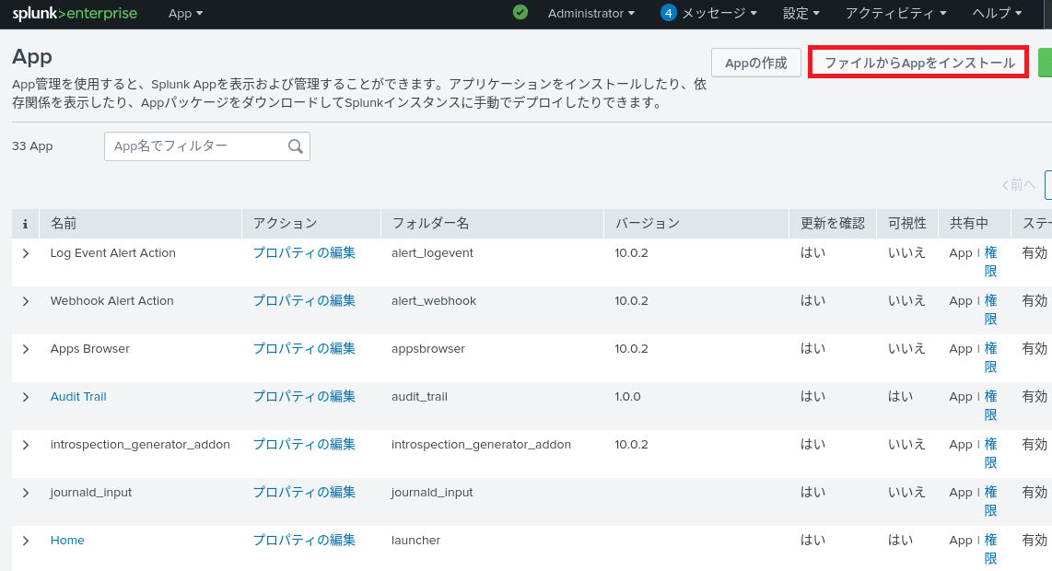
Task: Click the Splunk enterprise logo
Action: pos(75,14)
